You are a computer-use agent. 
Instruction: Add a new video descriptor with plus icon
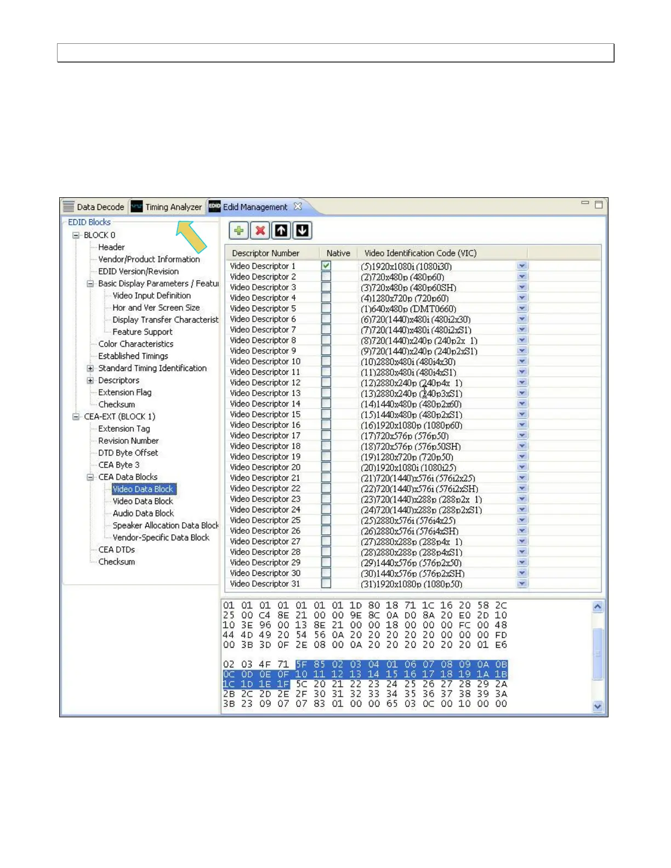coord(238,231)
